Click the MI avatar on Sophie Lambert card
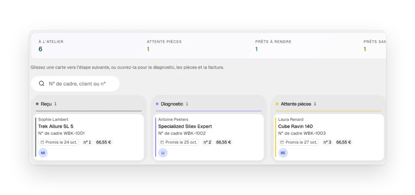Viewport: 415px width, 195px height. click(43, 153)
